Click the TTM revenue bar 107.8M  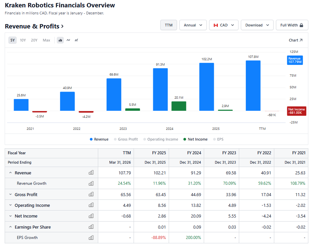click(x=253, y=86)
